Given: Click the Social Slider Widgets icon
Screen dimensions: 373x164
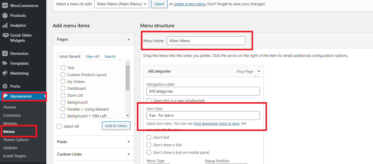Looking at the screenshot, I should [5, 35].
